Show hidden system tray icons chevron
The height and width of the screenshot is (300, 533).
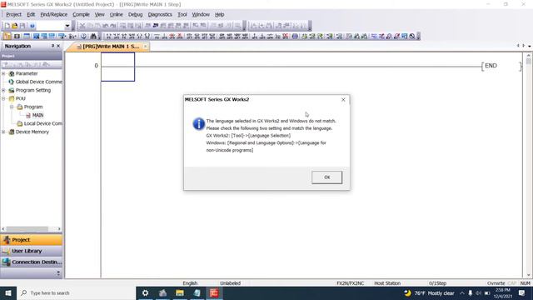click(x=462, y=292)
